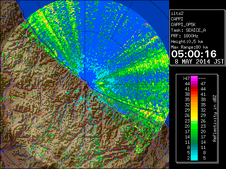Pick the teal 8–11 dBZ swatch
This screenshot has width=226, height=169.
194,148
